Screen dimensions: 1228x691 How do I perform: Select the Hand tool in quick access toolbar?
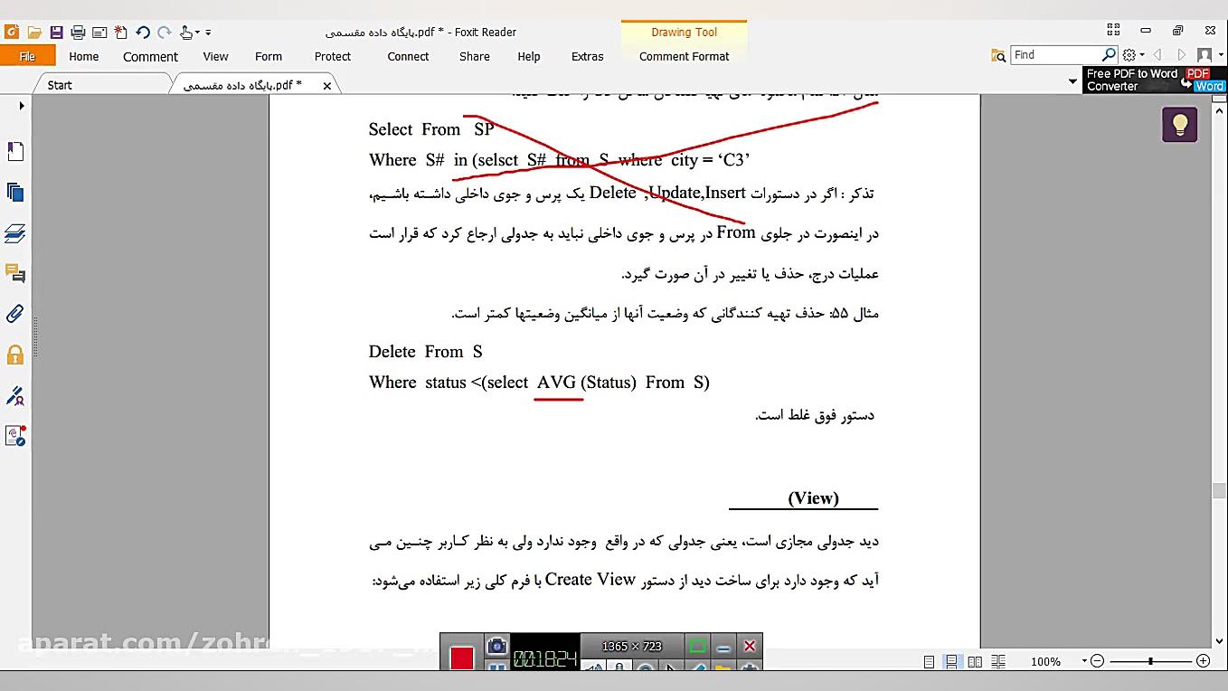point(185,33)
